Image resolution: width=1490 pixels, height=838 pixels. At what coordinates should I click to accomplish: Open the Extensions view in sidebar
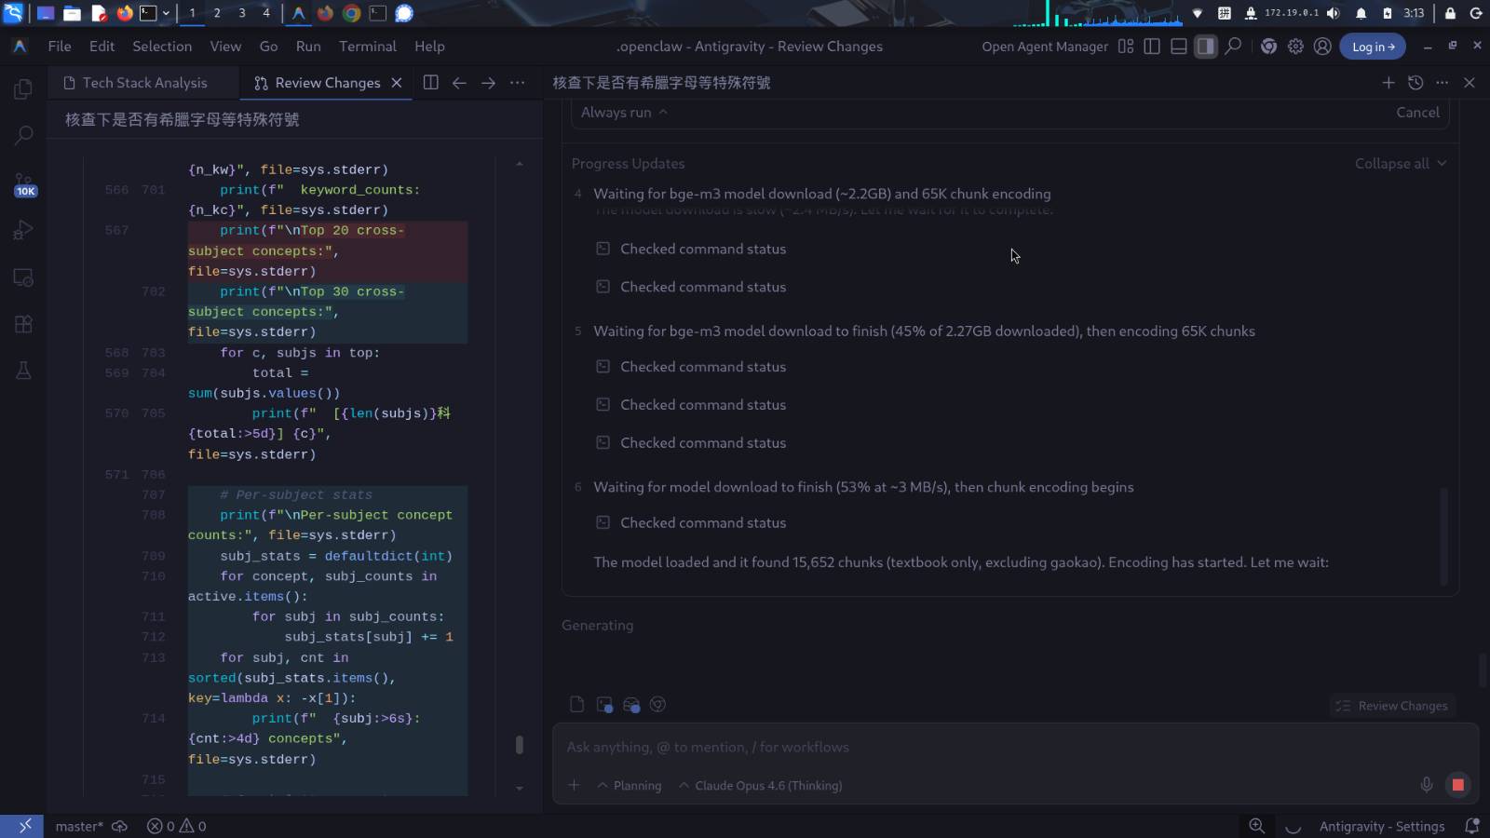[x=24, y=324]
